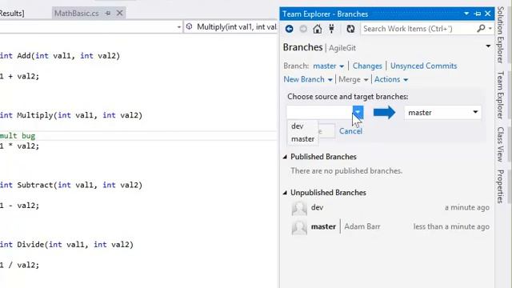Go to Team Explorer Home
This screenshot has width=512, height=288.
[x=317, y=29]
